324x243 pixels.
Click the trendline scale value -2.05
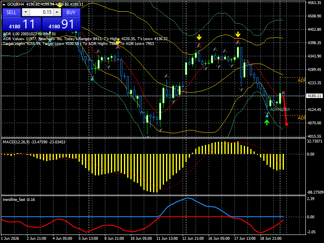coord(311,232)
